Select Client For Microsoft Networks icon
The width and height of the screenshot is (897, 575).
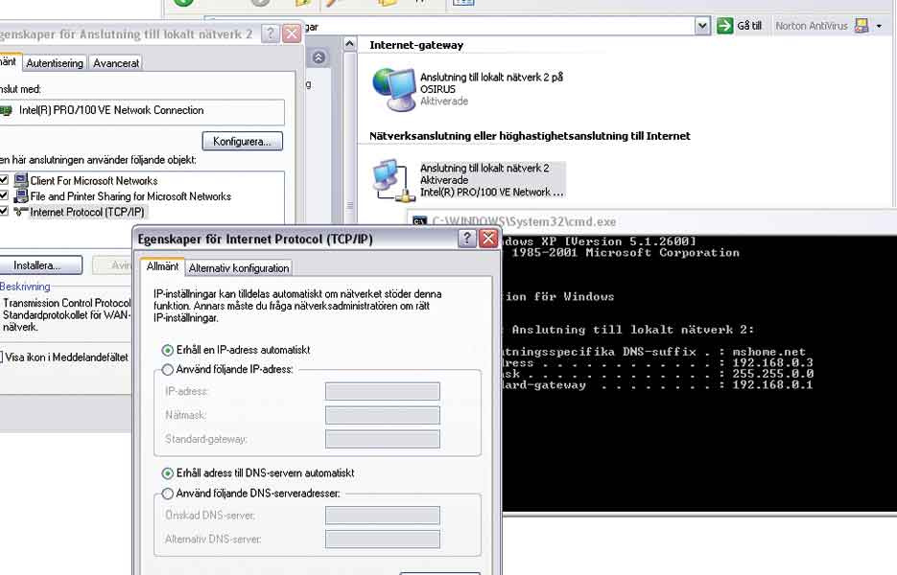pyautogui.click(x=21, y=180)
